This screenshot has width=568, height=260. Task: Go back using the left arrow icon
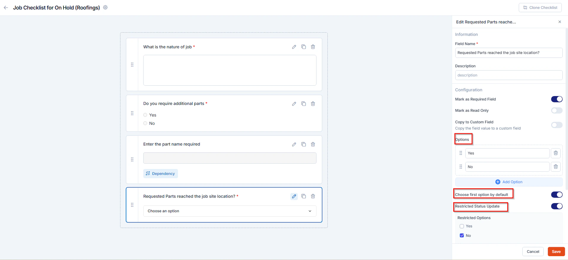6,8
